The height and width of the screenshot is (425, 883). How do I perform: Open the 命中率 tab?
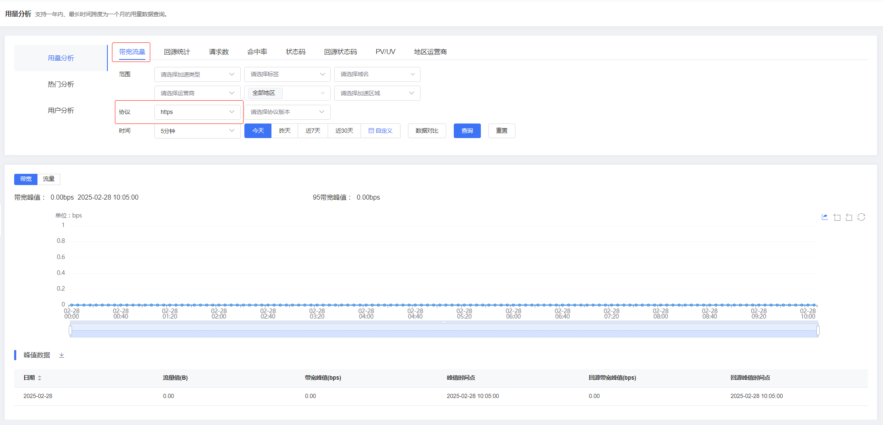[257, 52]
